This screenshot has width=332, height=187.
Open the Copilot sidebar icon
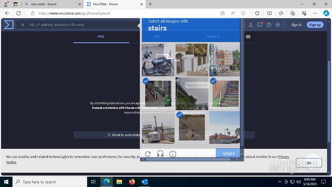point(326,13)
